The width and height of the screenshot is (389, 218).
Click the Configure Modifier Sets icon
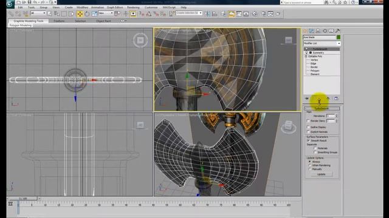click(336, 98)
